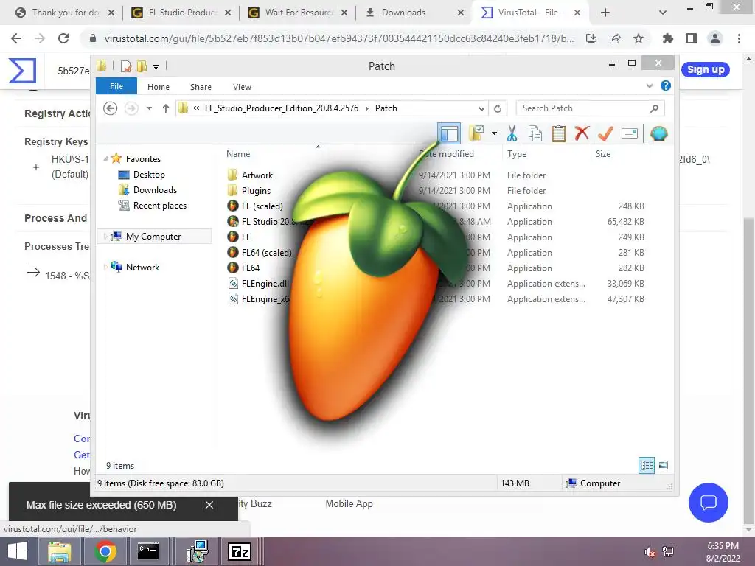The width and height of the screenshot is (755, 566).
Task: Select Desktop under Favorites
Action: click(149, 175)
